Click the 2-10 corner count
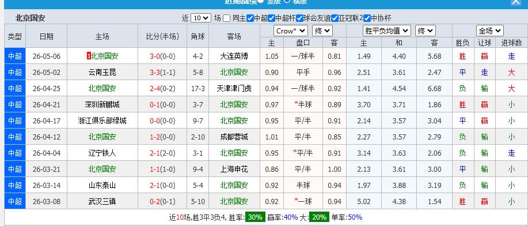The width and height of the screenshot is (528, 226). pyautogui.click(x=198, y=137)
